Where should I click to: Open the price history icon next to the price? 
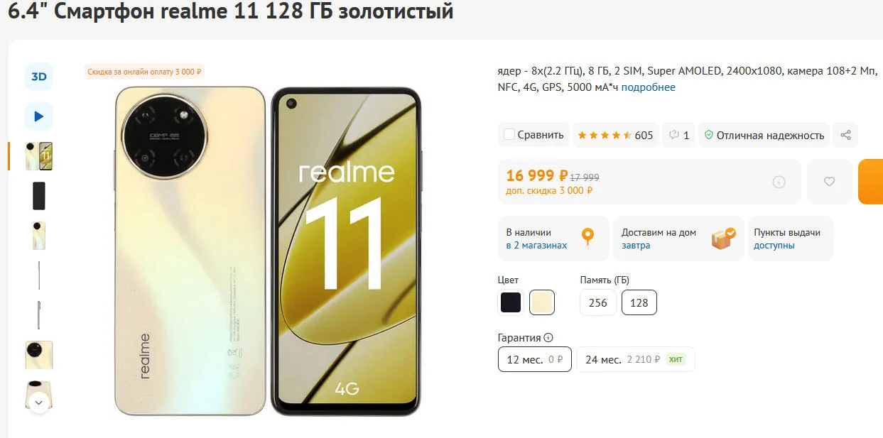pyautogui.click(x=779, y=182)
